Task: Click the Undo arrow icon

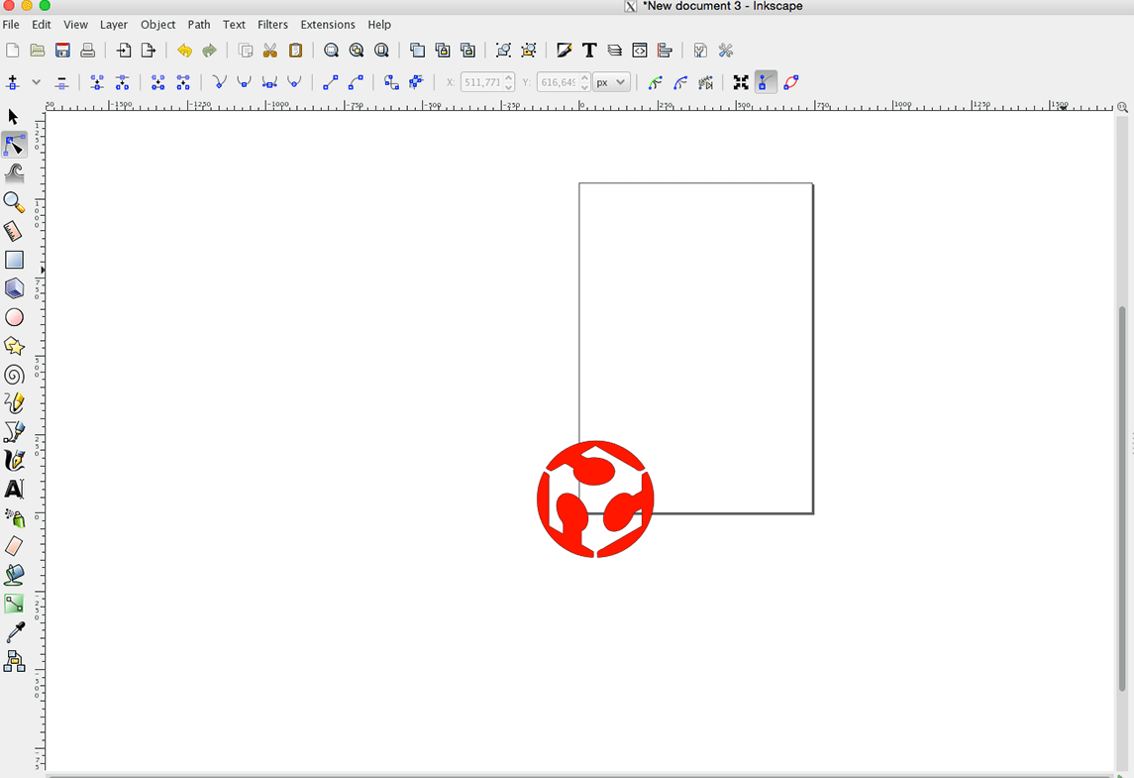Action: tap(184, 51)
